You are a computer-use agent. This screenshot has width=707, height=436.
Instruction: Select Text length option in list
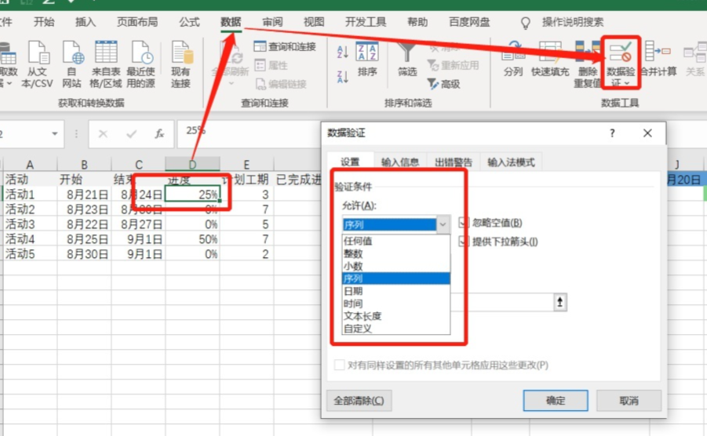pos(396,316)
